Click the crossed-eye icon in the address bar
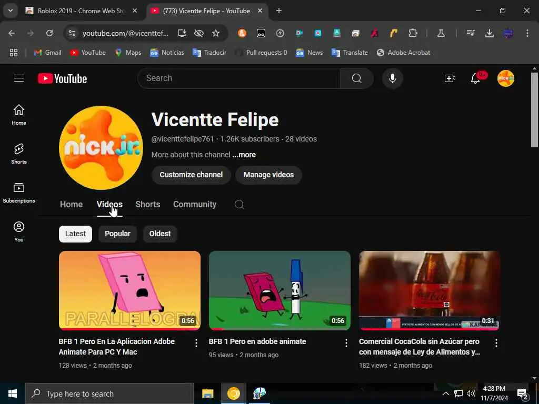Image resolution: width=539 pixels, height=404 pixels. [198, 33]
